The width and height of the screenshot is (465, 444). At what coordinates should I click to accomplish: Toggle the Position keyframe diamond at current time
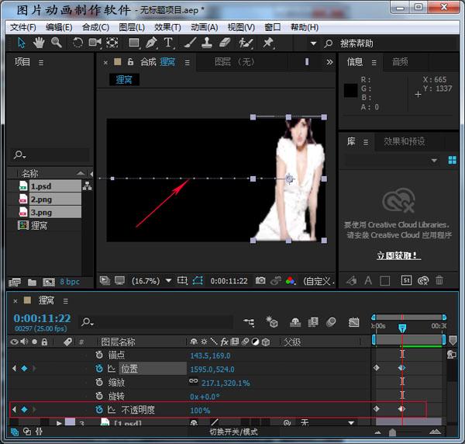[24, 368]
